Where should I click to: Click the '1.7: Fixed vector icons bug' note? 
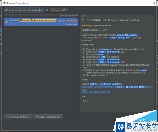95,55
